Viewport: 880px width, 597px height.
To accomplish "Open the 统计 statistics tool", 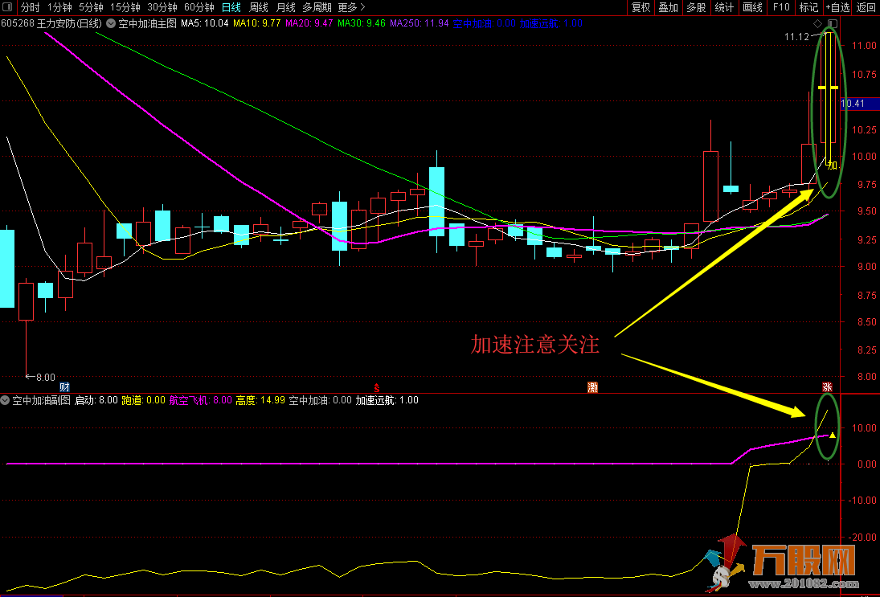I will point(724,7).
